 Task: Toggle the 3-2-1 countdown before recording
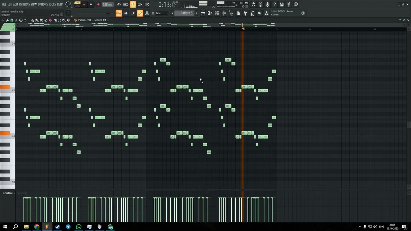(x=133, y=4)
